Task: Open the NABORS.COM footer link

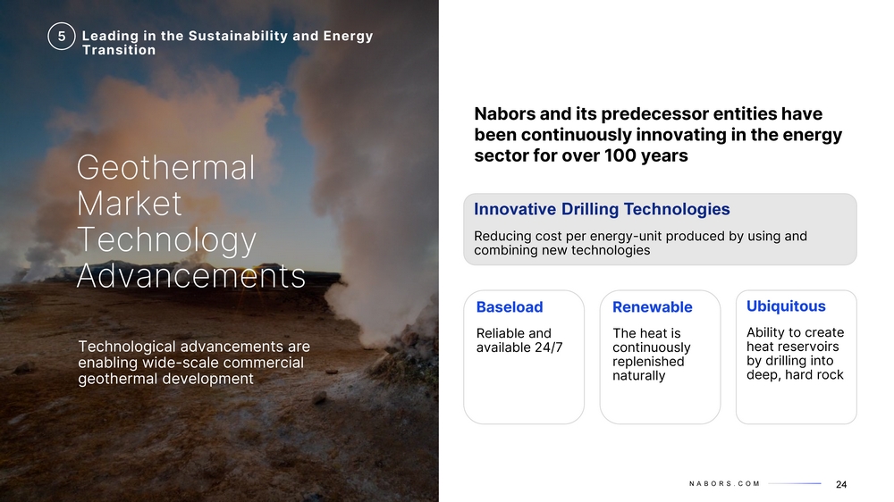Action: pyautogui.click(x=724, y=484)
